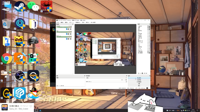The height and width of the screenshot is (112, 200).
Task: Open gear settings of second mixer channel
Action: [x=71, y=34]
